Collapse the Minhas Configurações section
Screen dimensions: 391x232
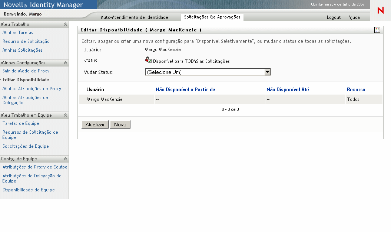[65, 63]
